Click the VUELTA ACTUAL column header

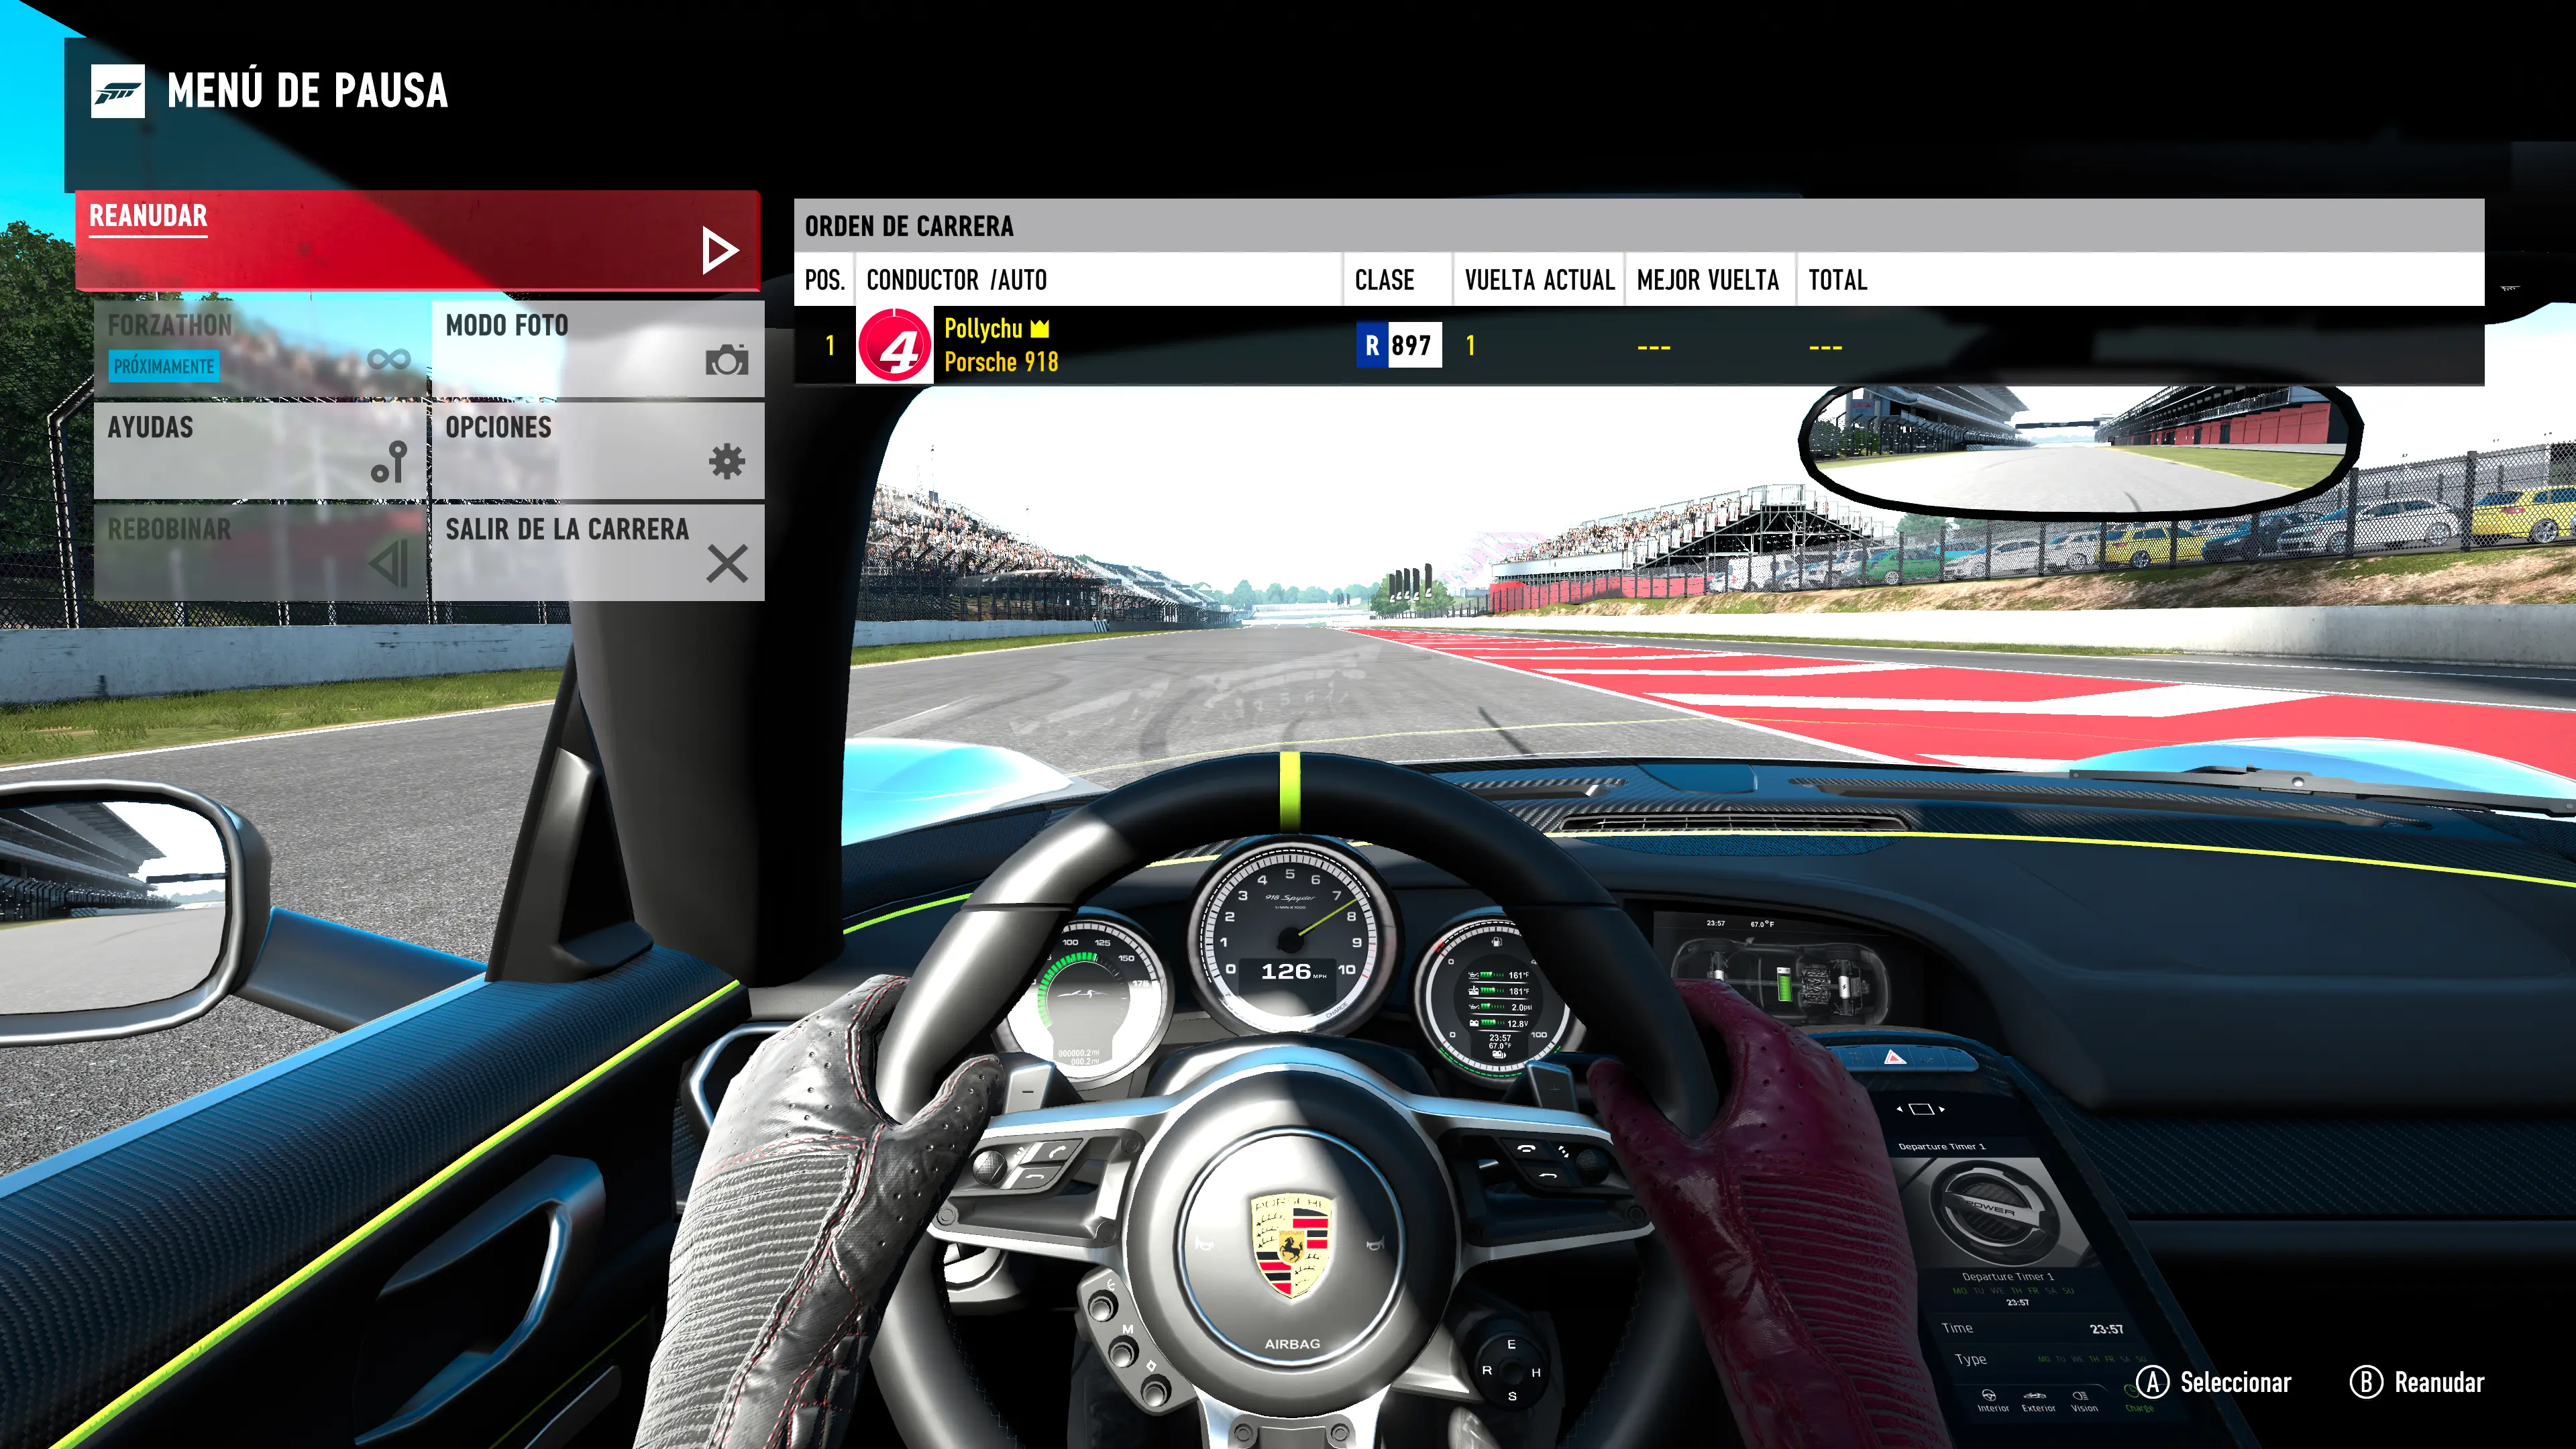1539,280
